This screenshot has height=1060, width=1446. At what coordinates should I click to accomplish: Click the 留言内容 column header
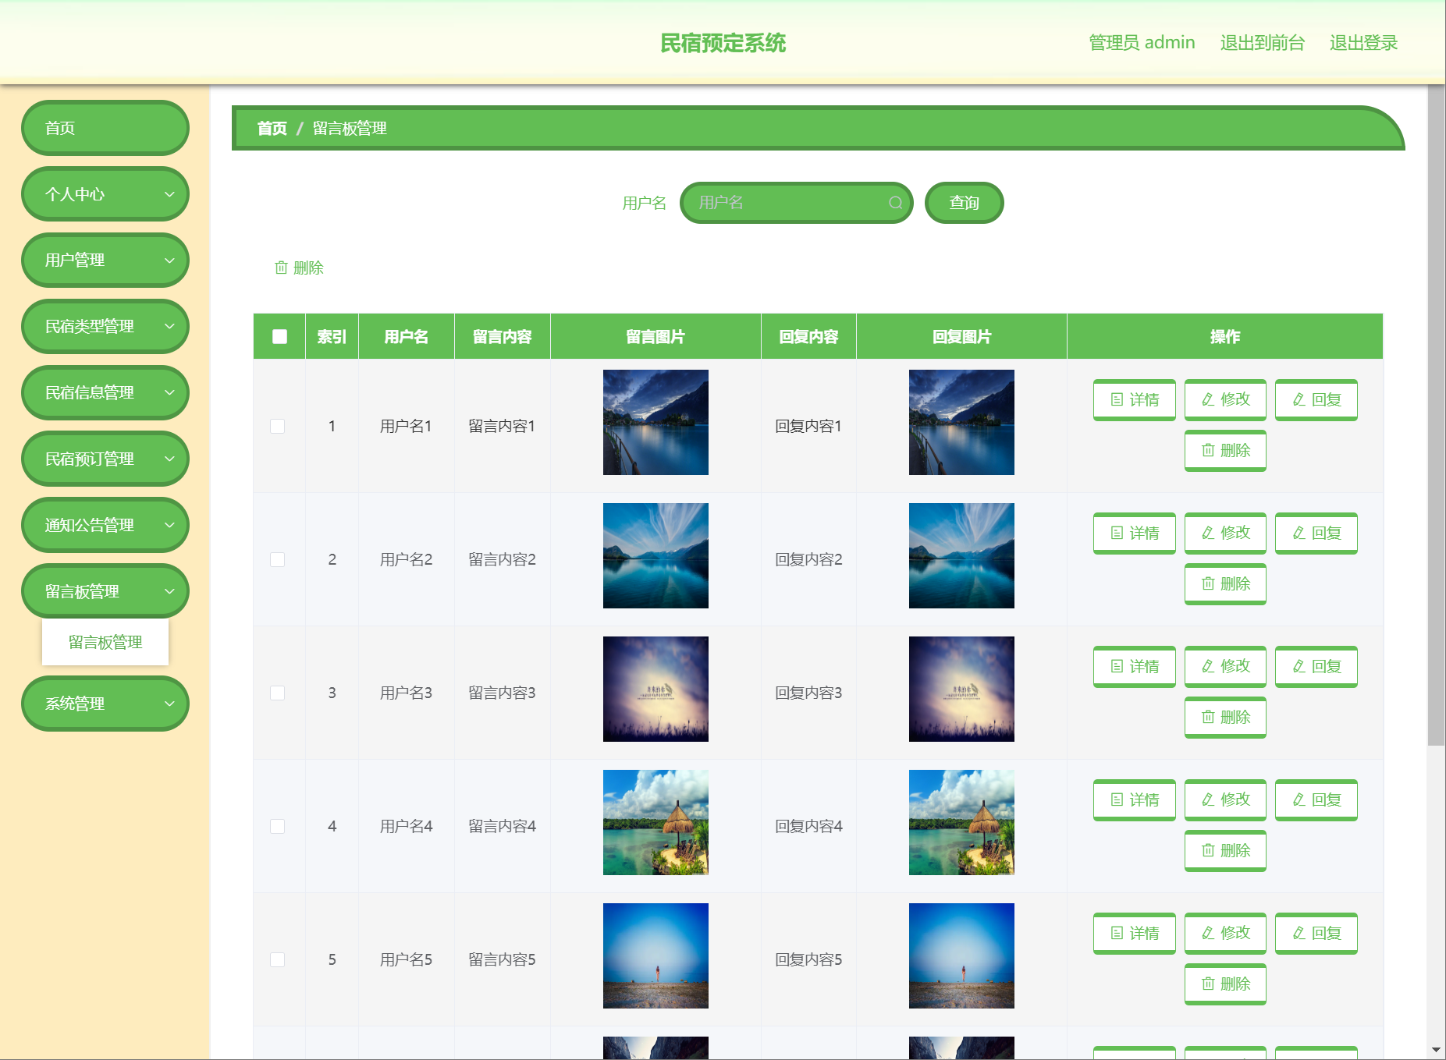pos(502,337)
